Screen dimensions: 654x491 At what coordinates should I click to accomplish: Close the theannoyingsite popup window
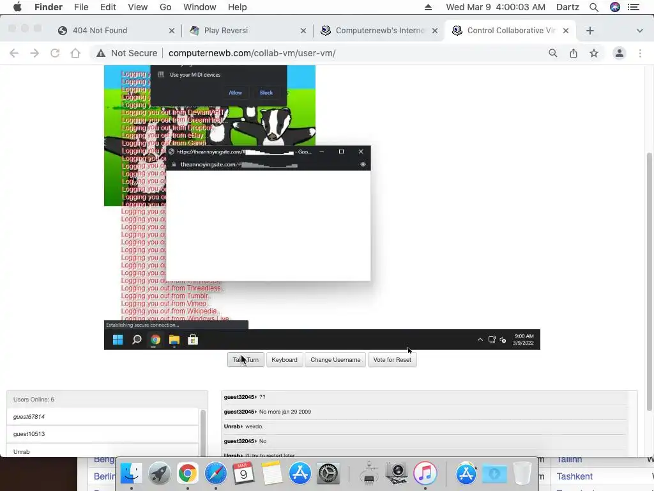[x=361, y=152]
